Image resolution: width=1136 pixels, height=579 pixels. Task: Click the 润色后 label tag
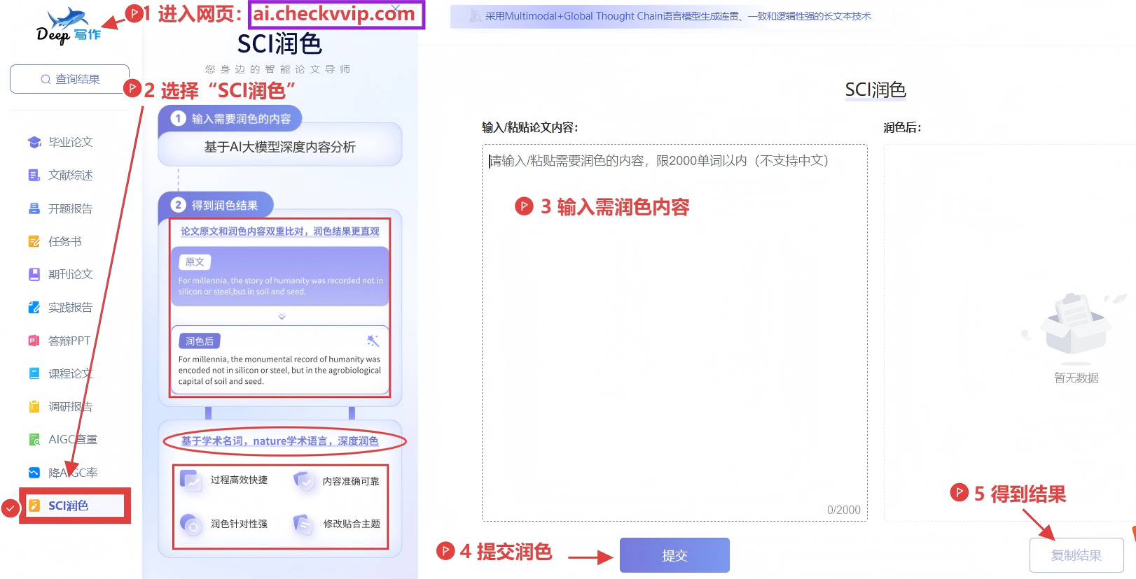point(200,341)
